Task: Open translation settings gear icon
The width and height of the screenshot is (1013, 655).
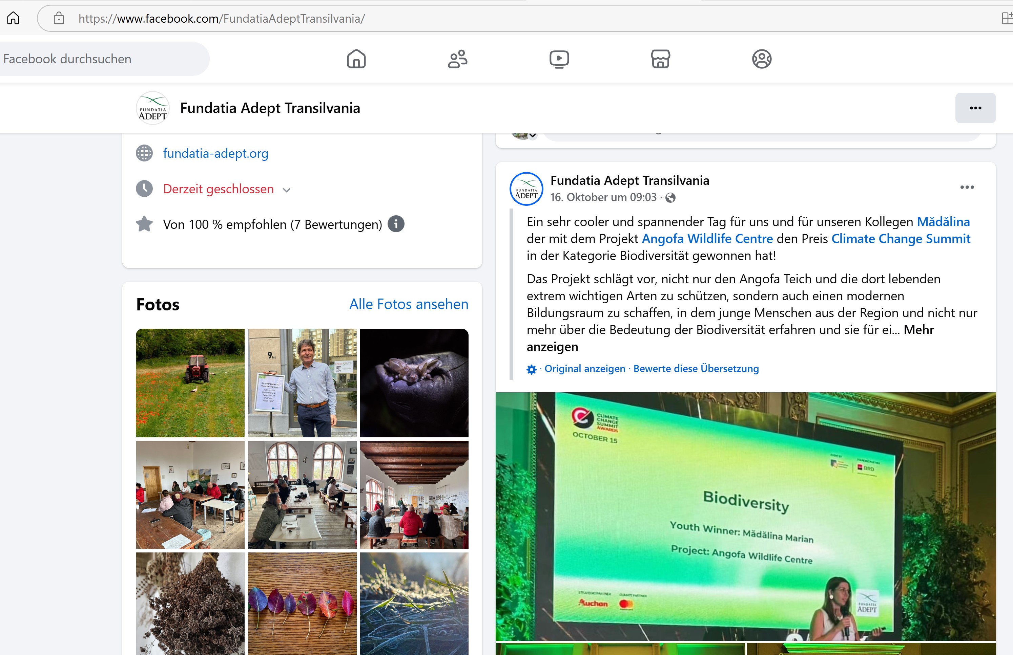Action: click(x=531, y=369)
